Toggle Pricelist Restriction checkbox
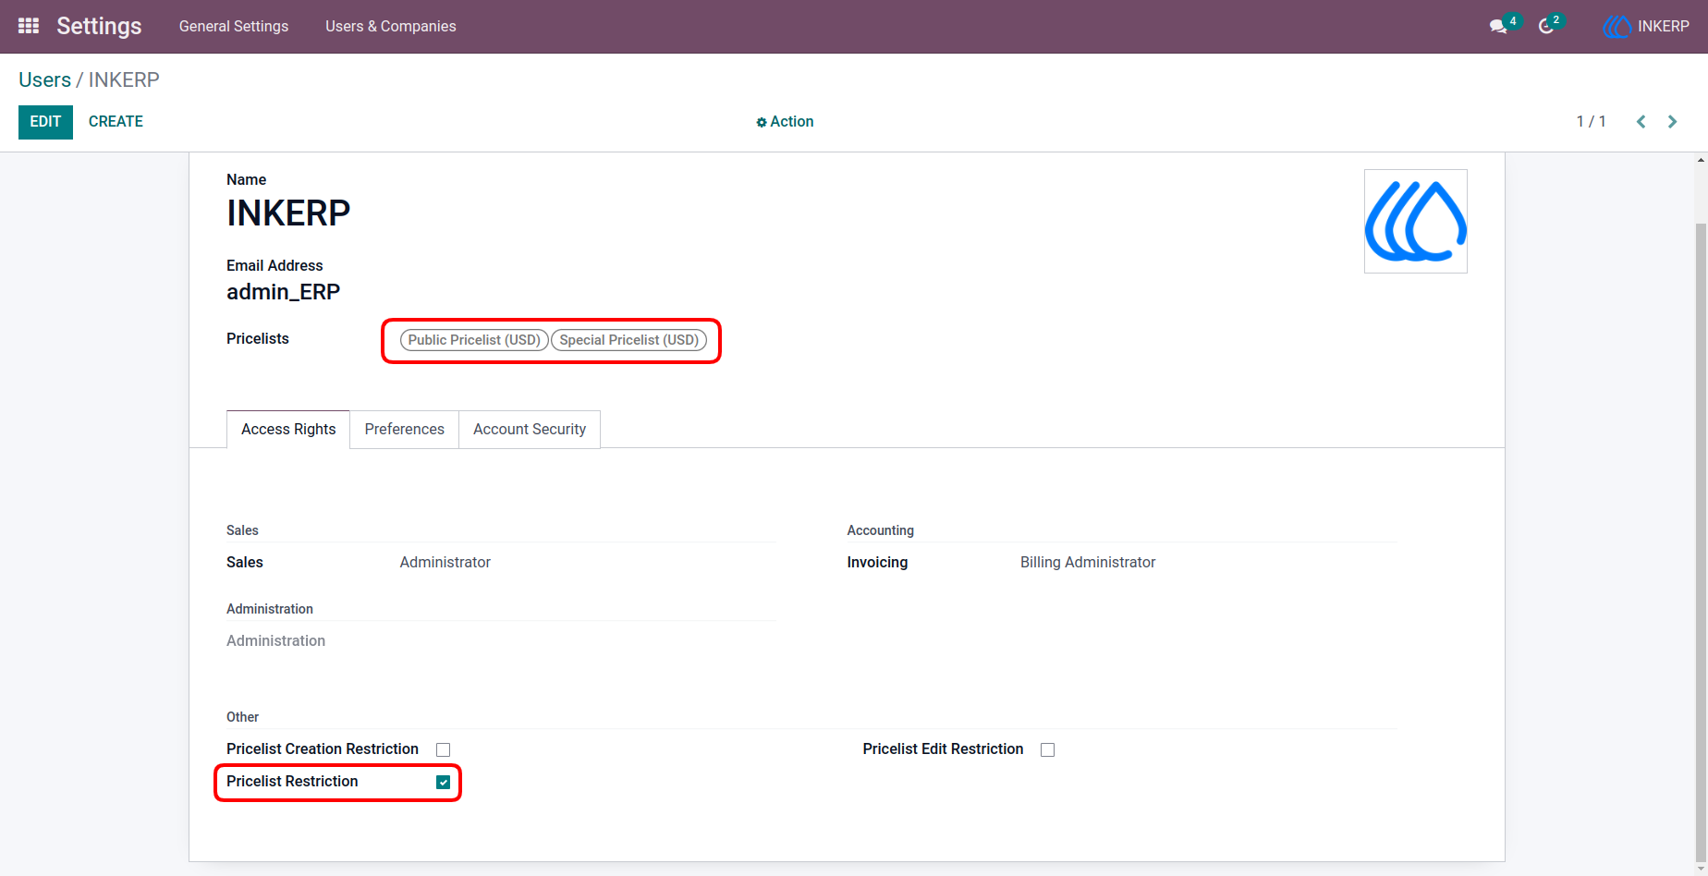This screenshot has width=1708, height=876. (444, 782)
